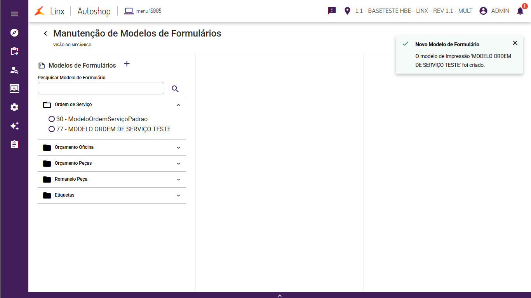This screenshot has height=298, width=531.
Task: Open the feedback chat bubble icon
Action: [332, 11]
